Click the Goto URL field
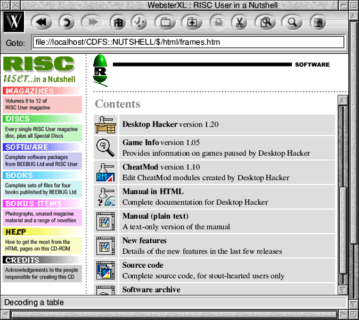The image size is (359, 320). point(189,42)
